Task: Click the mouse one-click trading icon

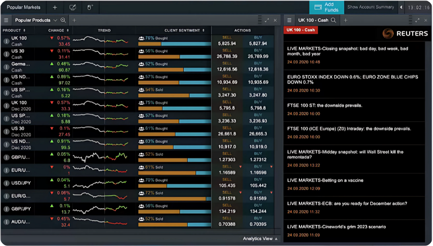Action: [90, 7]
